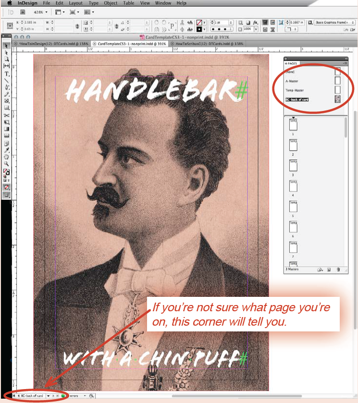Select the Hand tool

(7, 157)
